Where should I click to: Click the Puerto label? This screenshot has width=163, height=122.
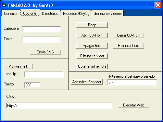(10, 84)
